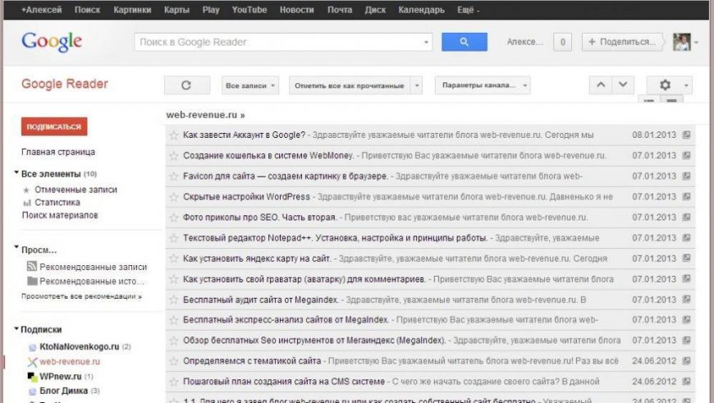Star the 'Как завести Аккаунт в Google?' entry
This screenshot has width=714, height=403.
tap(173, 135)
